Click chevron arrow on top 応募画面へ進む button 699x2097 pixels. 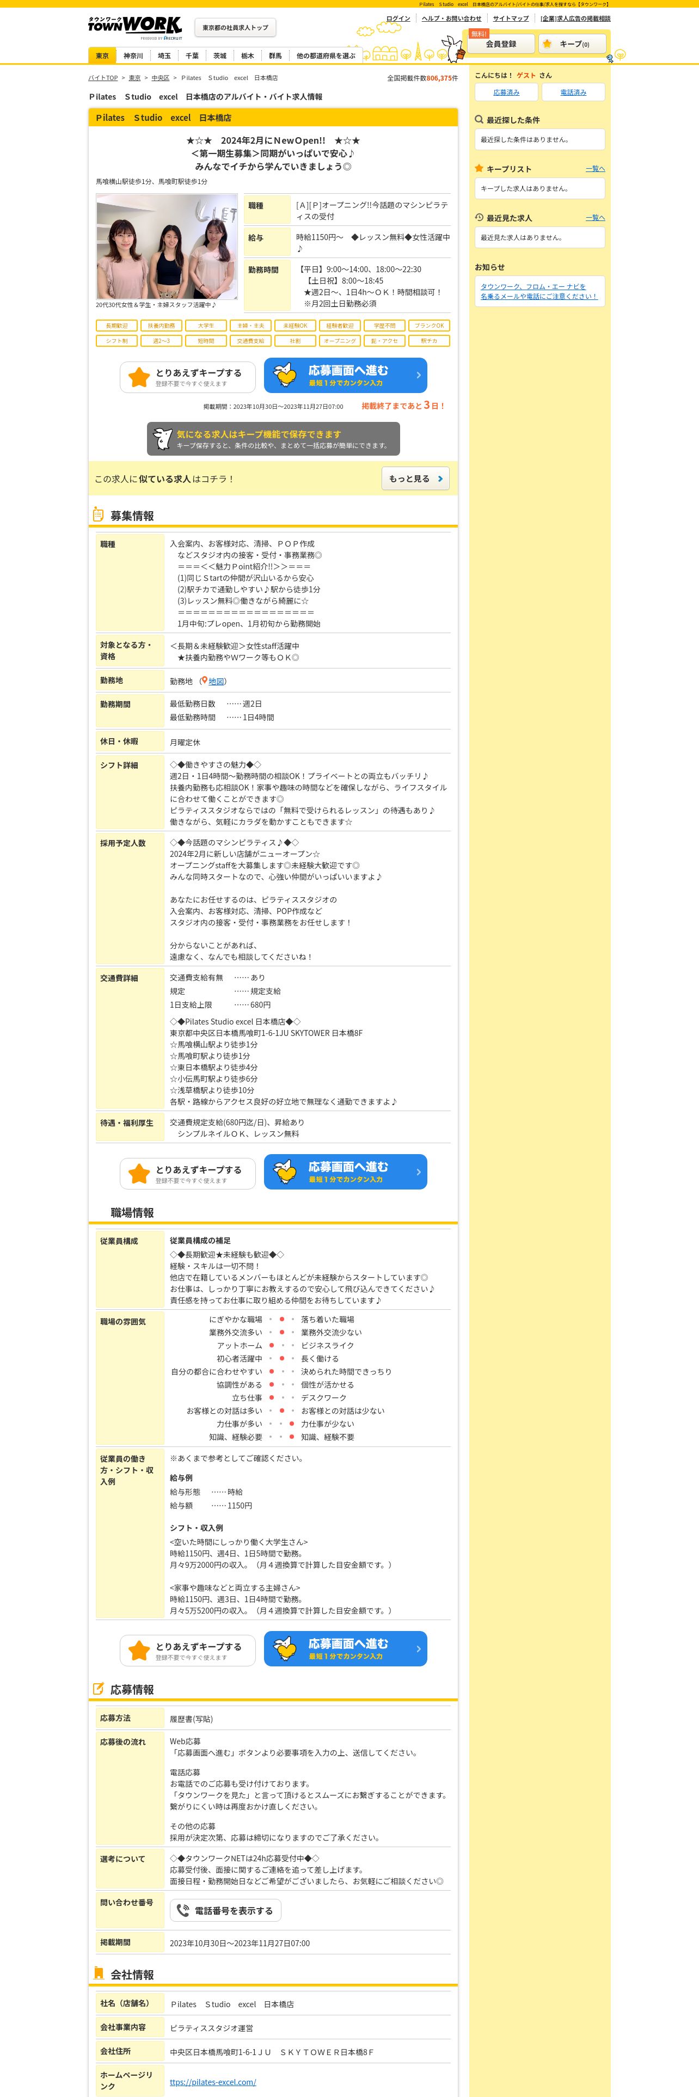(418, 375)
